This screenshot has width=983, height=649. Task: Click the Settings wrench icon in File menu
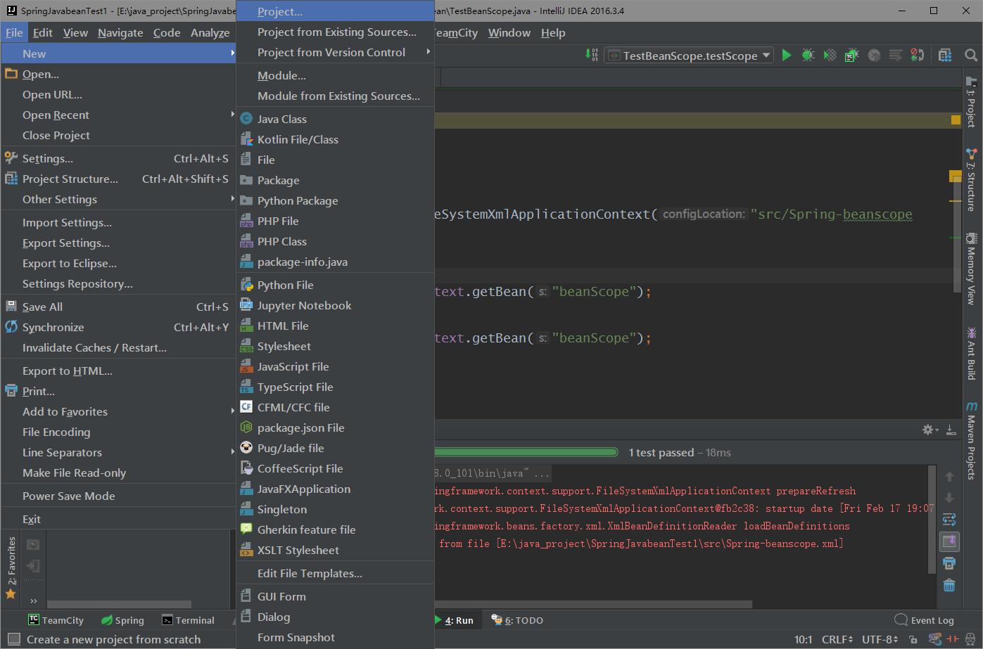tap(11, 158)
